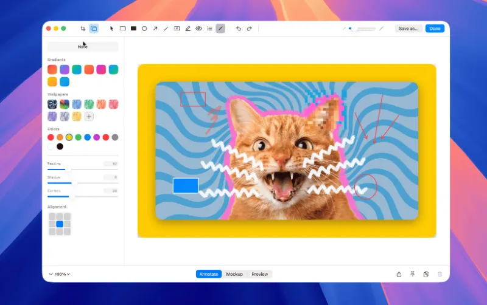Choose the outlined rectangle tool

123,29
